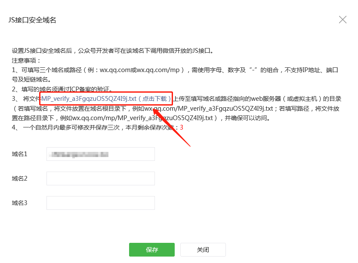This screenshot has width=358, height=263.
Task: Focus the empty 域名3 input field
Action: click(x=101, y=203)
